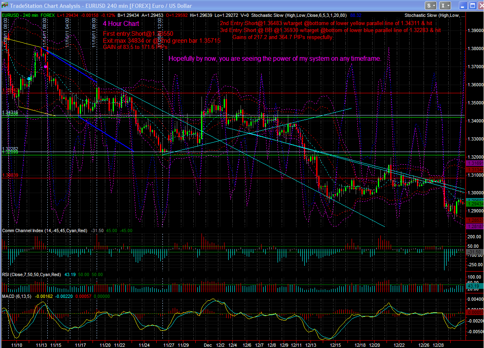Close the Chart Analysis window
This screenshot has width=484, height=348.
[481, 6]
